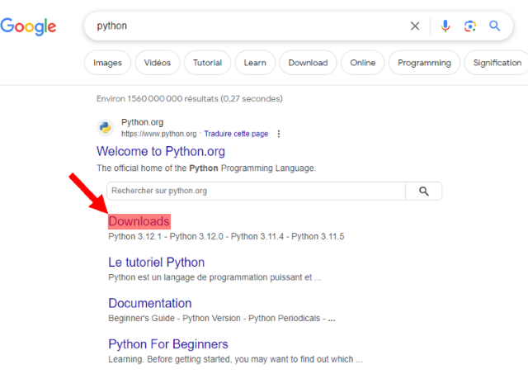
Task: Focus the Rechercher sur python.org field
Action: point(256,191)
